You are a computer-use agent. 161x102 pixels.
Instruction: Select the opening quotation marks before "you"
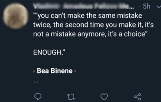point(35,14)
